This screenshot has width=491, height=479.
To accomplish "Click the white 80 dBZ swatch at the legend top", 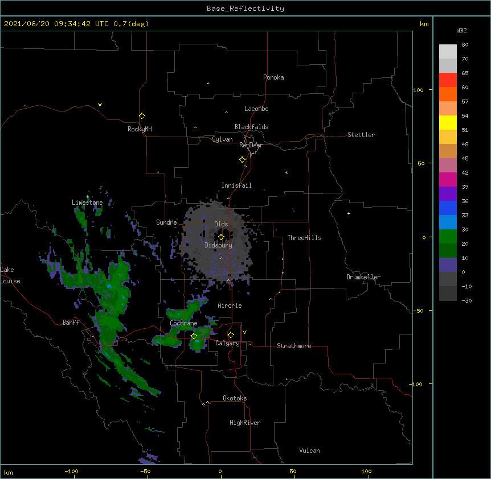I will coord(448,52).
